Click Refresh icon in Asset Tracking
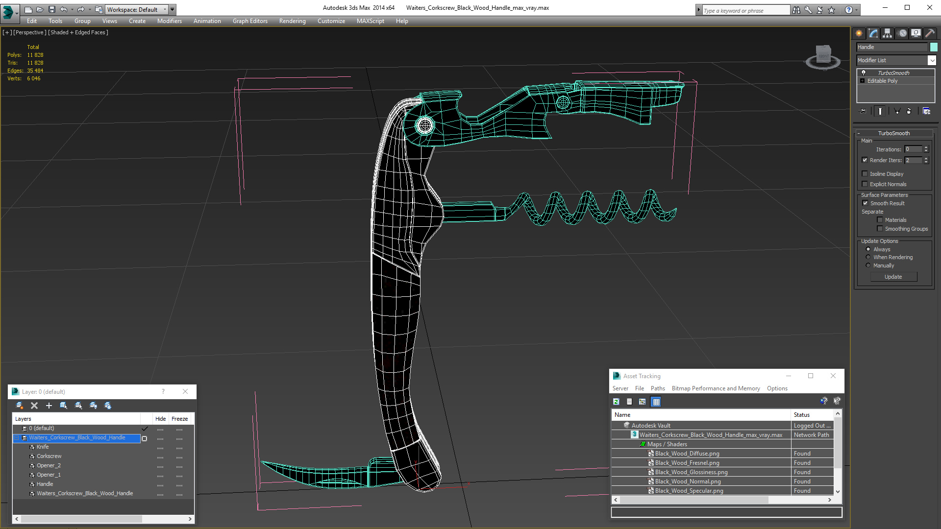The width and height of the screenshot is (941, 529). click(616, 402)
